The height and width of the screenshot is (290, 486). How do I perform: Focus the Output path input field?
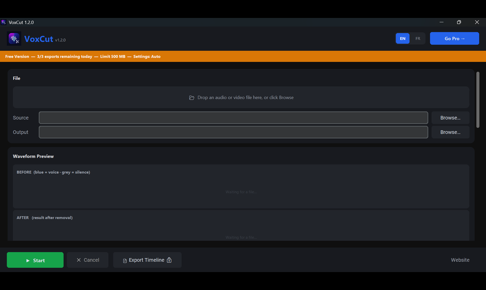point(233,132)
